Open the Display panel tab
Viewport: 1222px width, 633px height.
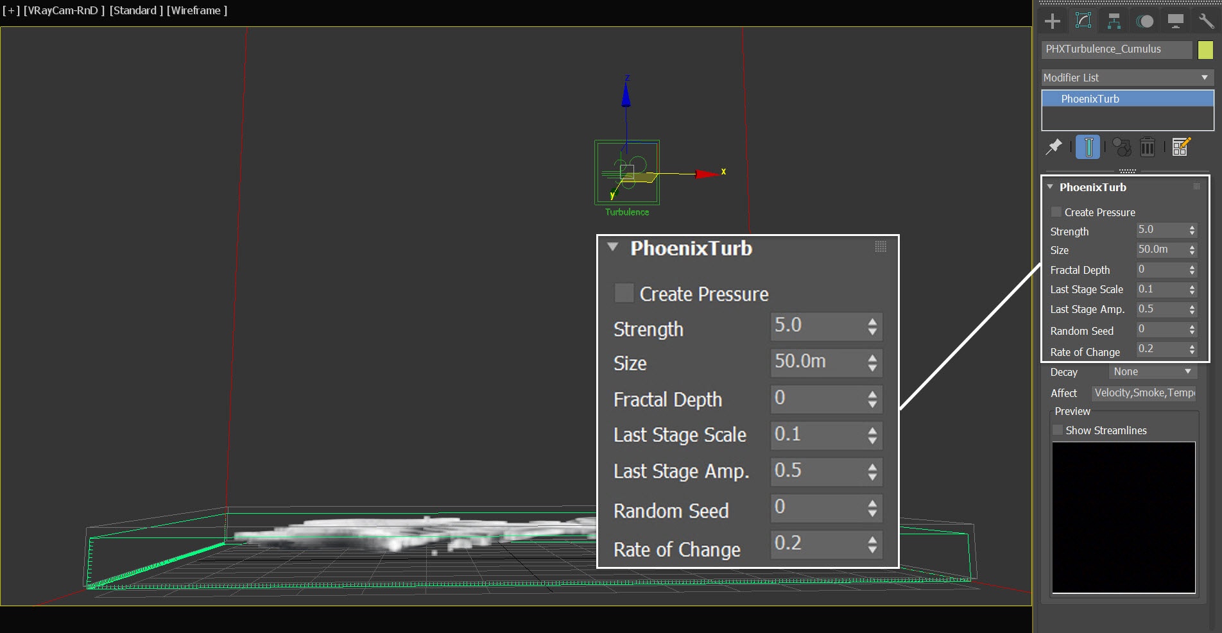pyautogui.click(x=1176, y=21)
